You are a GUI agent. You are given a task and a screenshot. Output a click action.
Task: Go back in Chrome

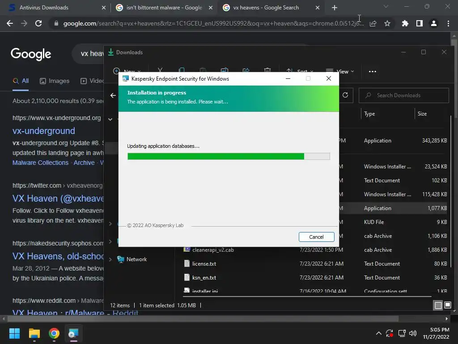point(10,23)
